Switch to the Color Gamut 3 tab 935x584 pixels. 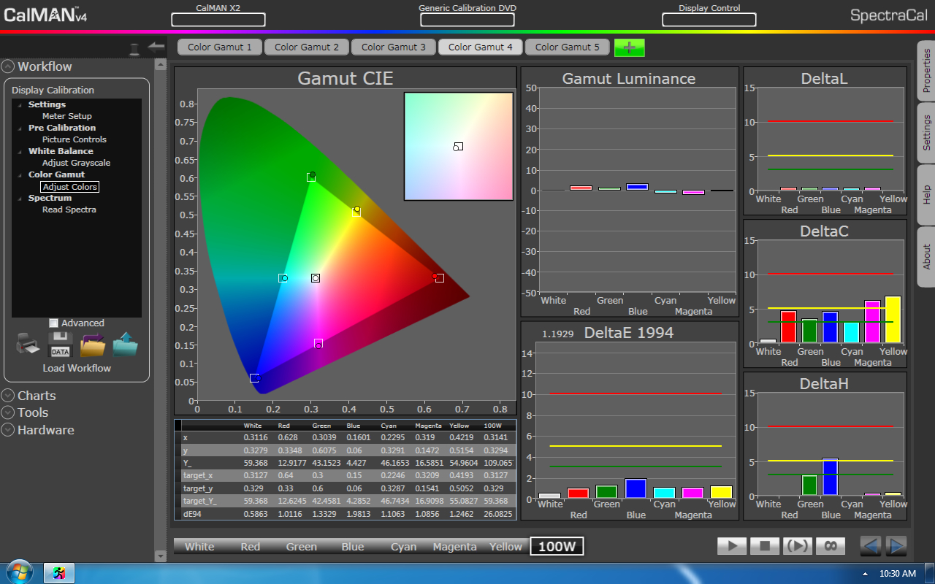click(394, 47)
